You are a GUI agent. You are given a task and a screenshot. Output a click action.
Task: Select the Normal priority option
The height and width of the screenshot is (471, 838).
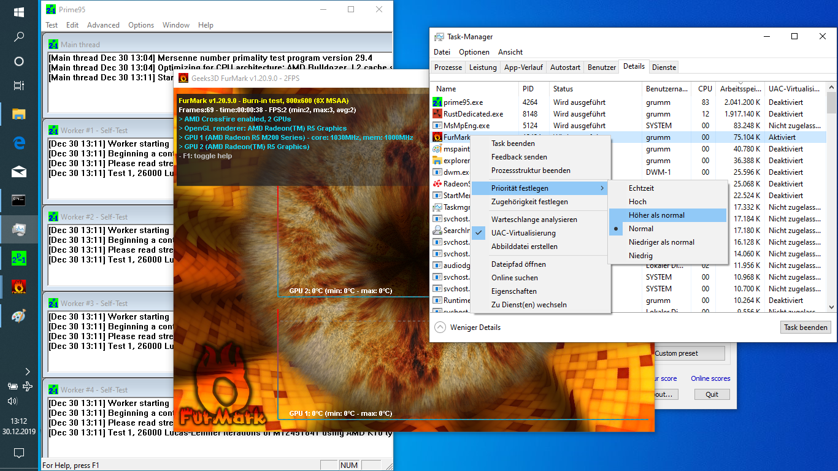coord(668,229)
